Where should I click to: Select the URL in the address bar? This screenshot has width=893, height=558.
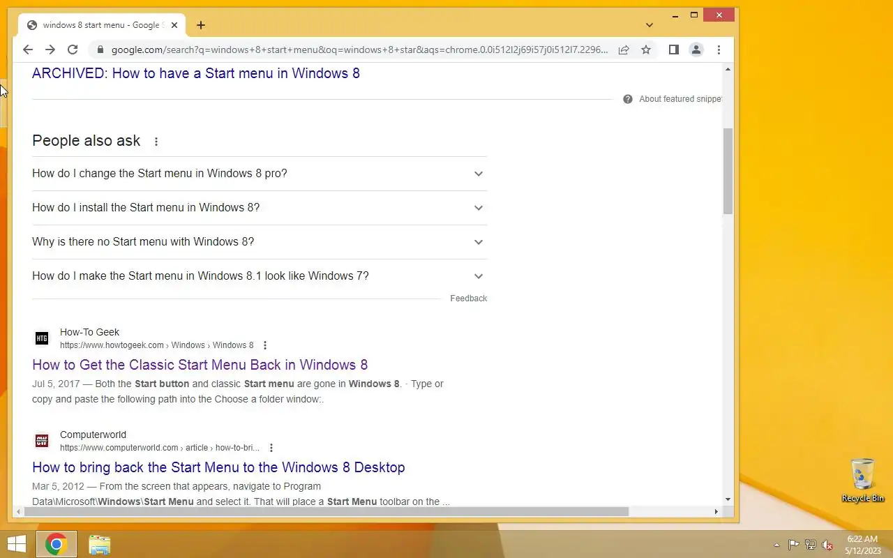pos(359,50)
